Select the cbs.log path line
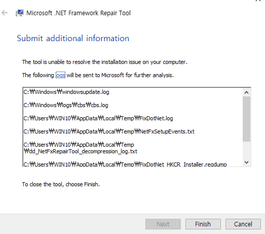Image resolution: width=265 pixels, height=234 pixels. tap(66, 105)
